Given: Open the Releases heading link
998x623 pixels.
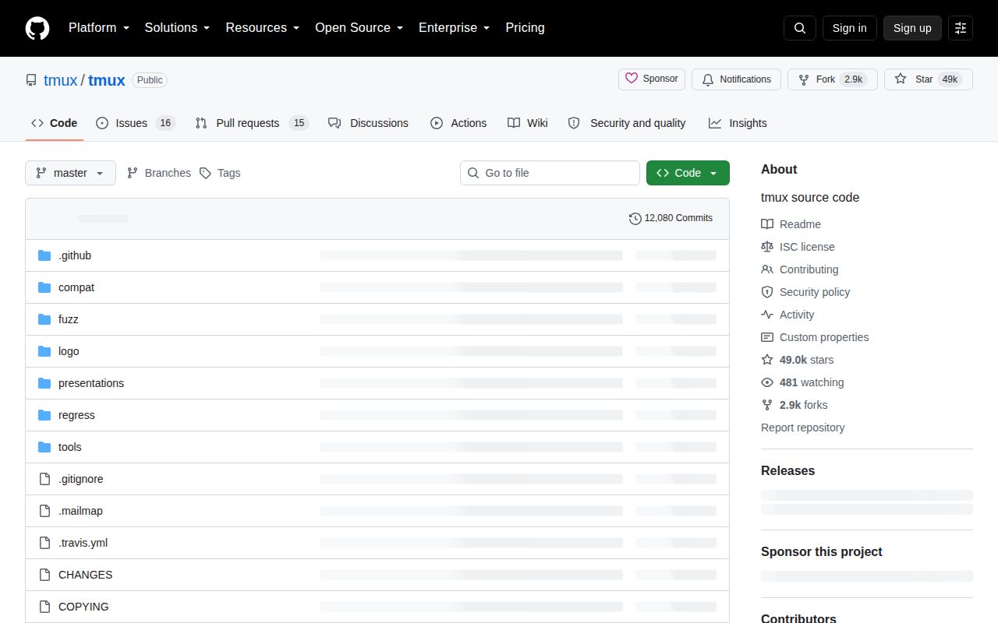Looking at the screenshot, I should (787, 471).
